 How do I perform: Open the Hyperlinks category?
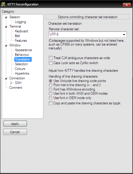(x=22, y=73)
